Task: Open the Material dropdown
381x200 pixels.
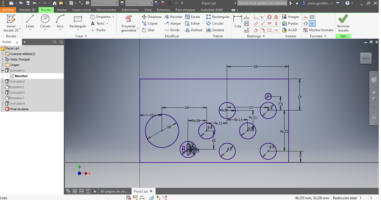Action: (105, 3)
